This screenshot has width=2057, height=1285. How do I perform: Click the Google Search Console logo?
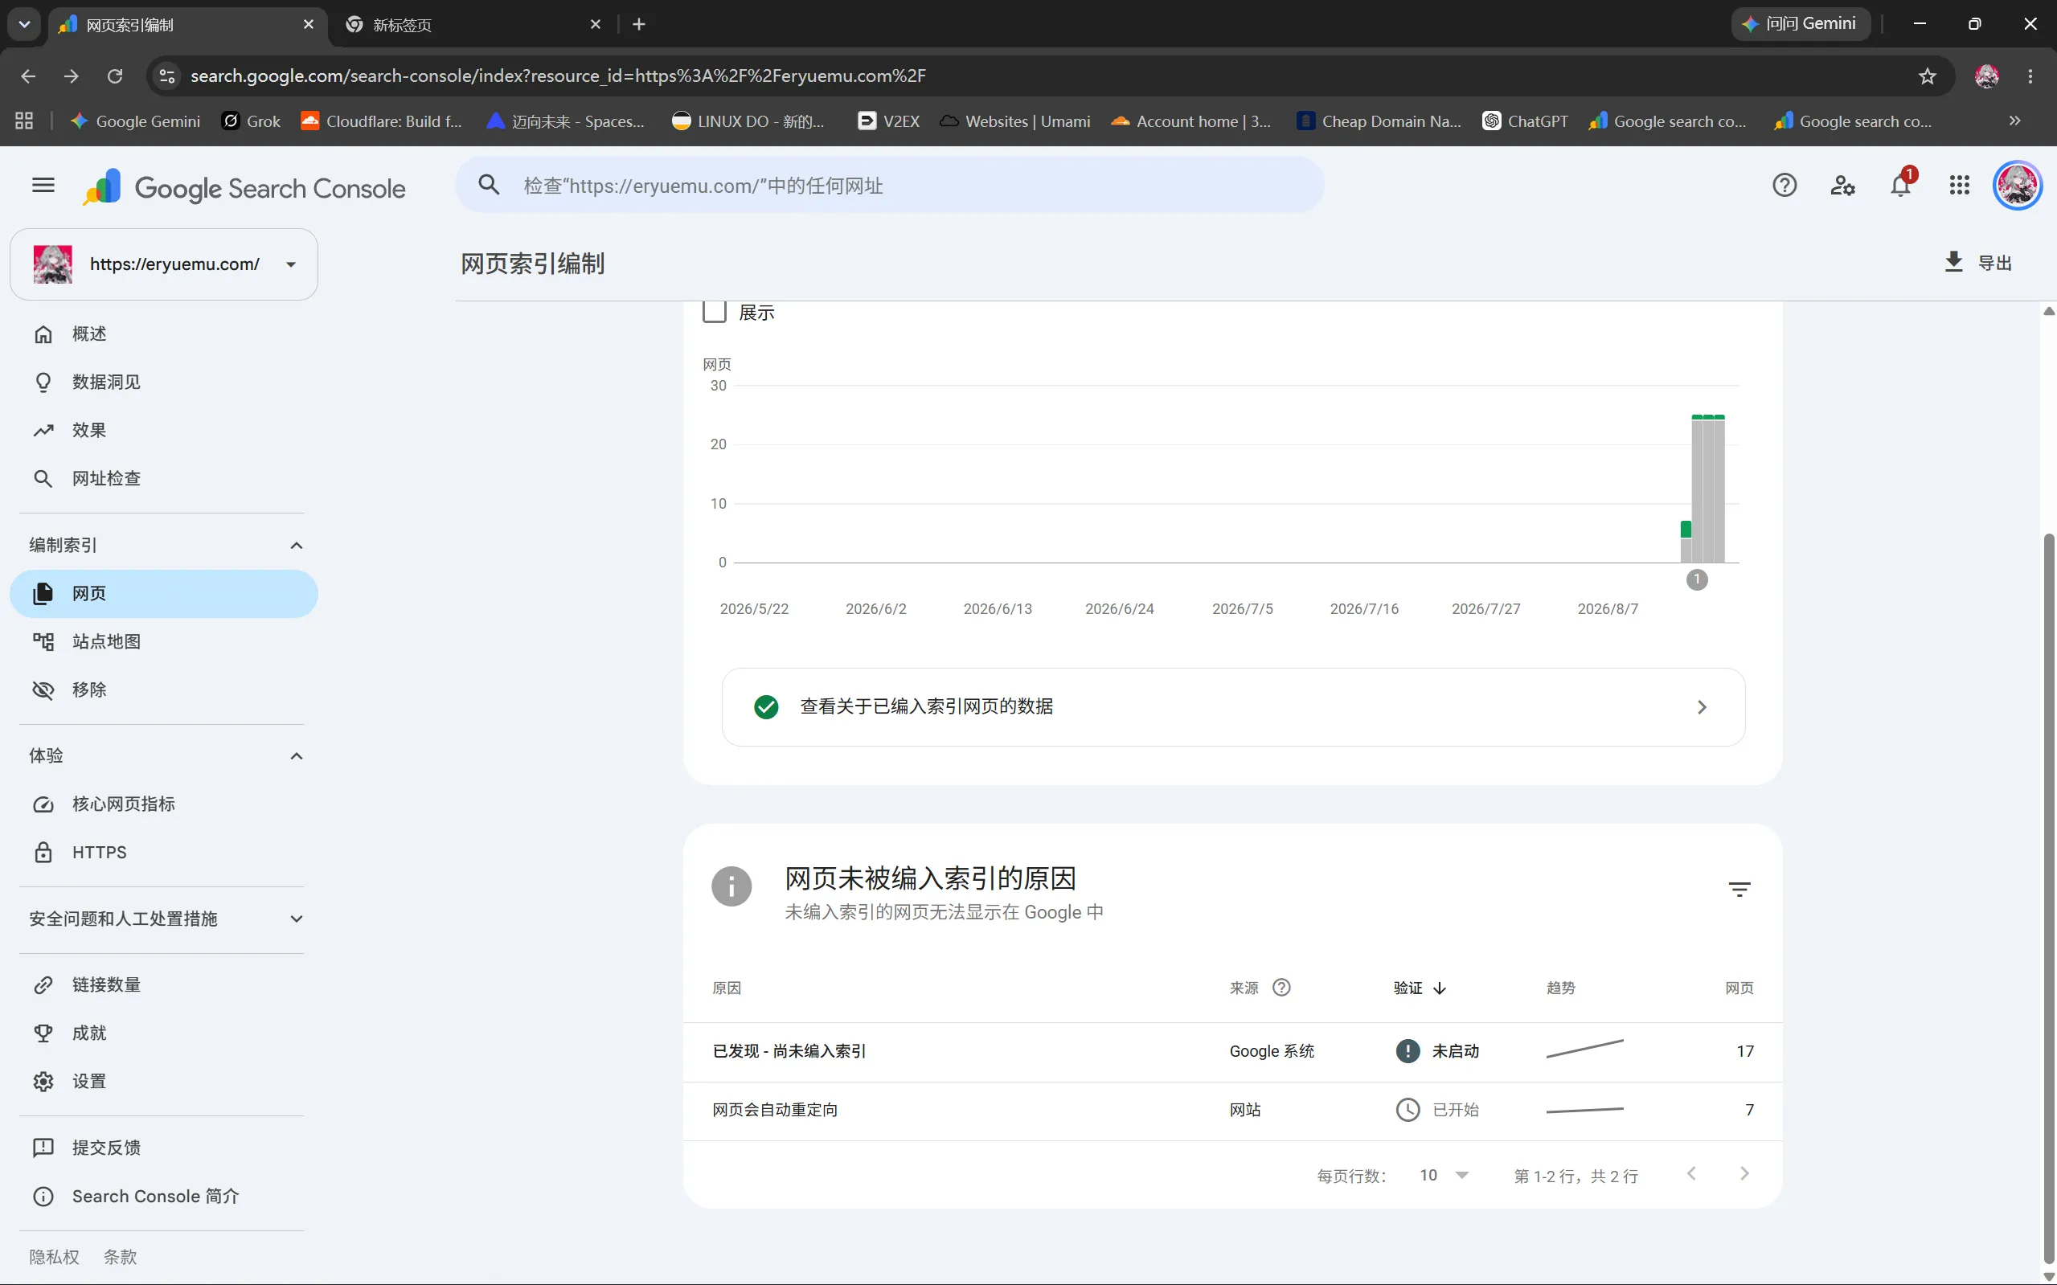[245, 187]
